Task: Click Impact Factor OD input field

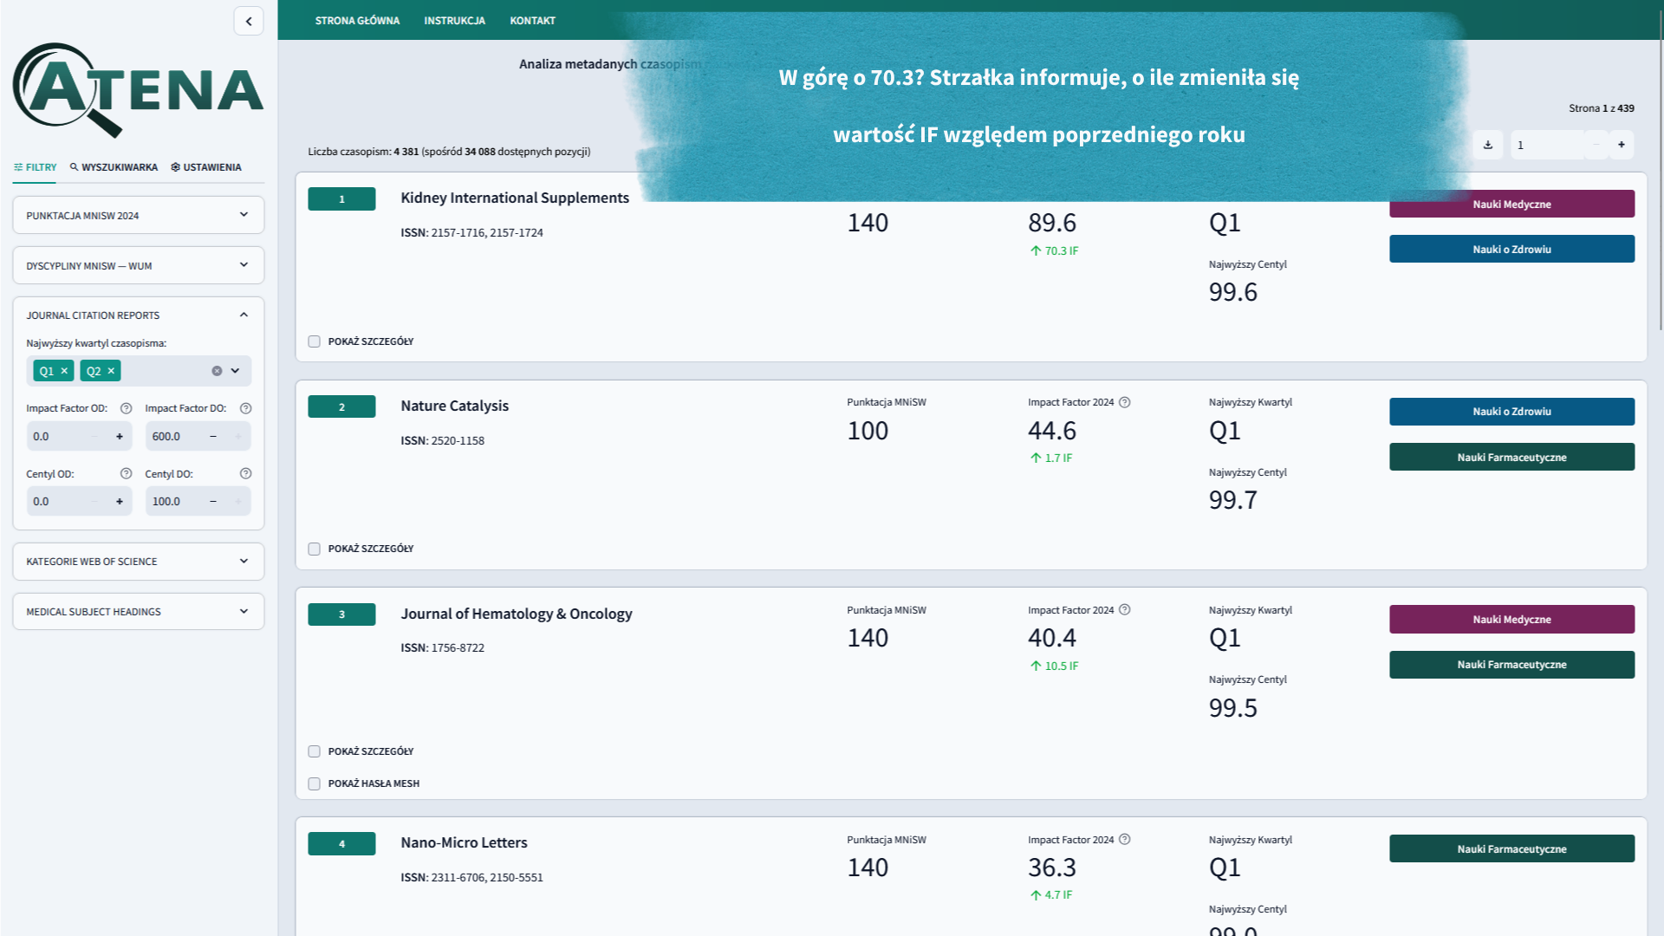Action: [x=56, y=436]
